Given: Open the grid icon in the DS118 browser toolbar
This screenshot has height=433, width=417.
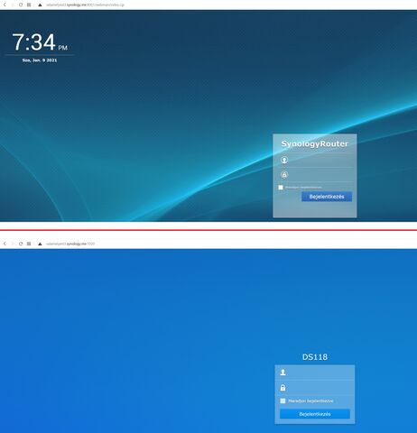Looking at the screenshot, I should point(29,244).
